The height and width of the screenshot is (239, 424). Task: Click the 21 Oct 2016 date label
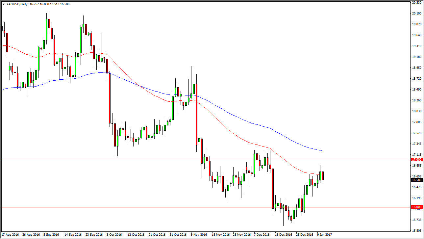157,235
